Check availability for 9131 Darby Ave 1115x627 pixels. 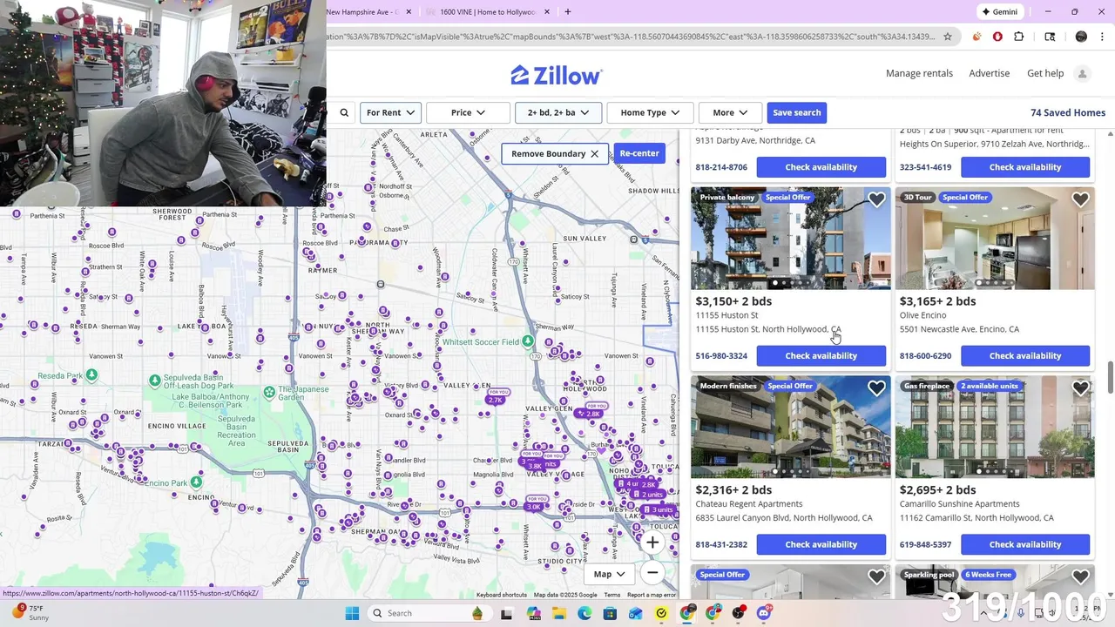pyautogui.click(x=821, y=167)
